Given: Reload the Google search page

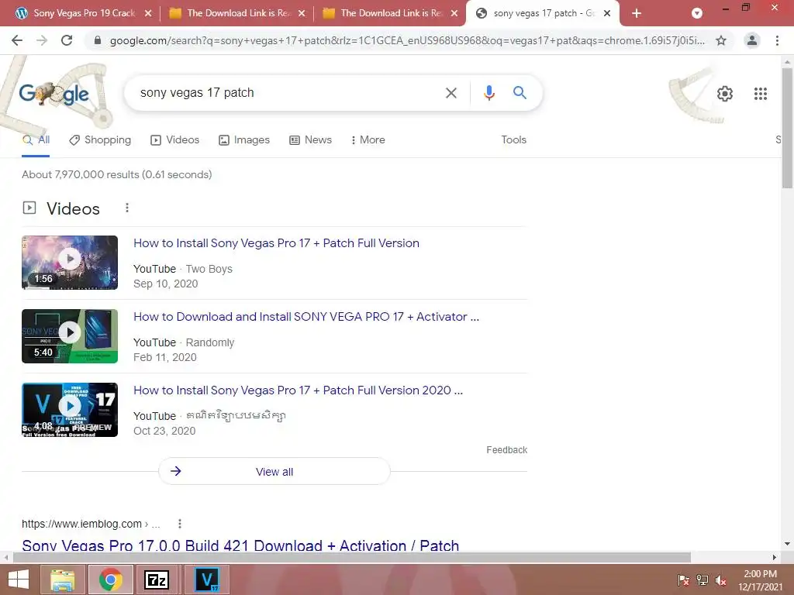Looking at the screenshot, I should point(67,40).
